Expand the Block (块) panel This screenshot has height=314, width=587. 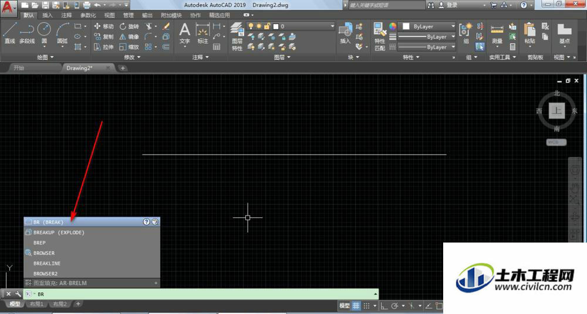tap(353, 57)
